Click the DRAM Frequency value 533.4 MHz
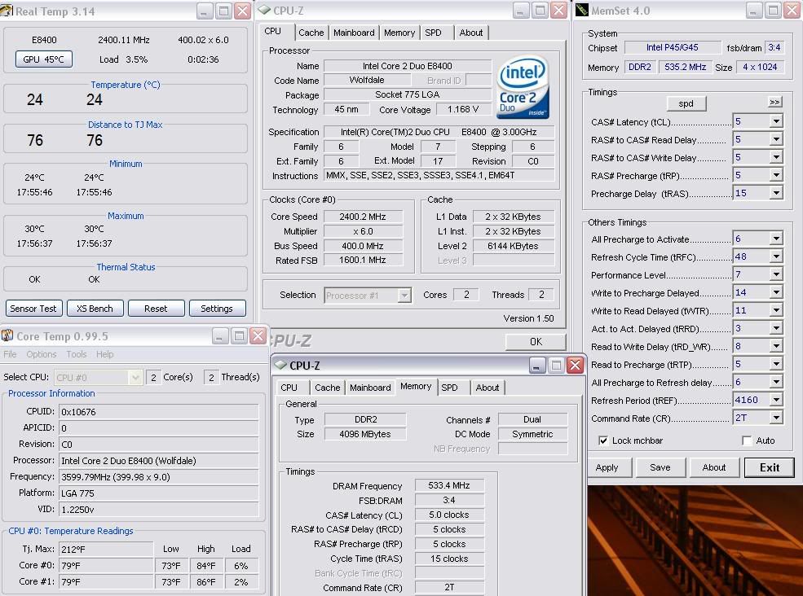803x596 pixels. [x=449, y=485]
